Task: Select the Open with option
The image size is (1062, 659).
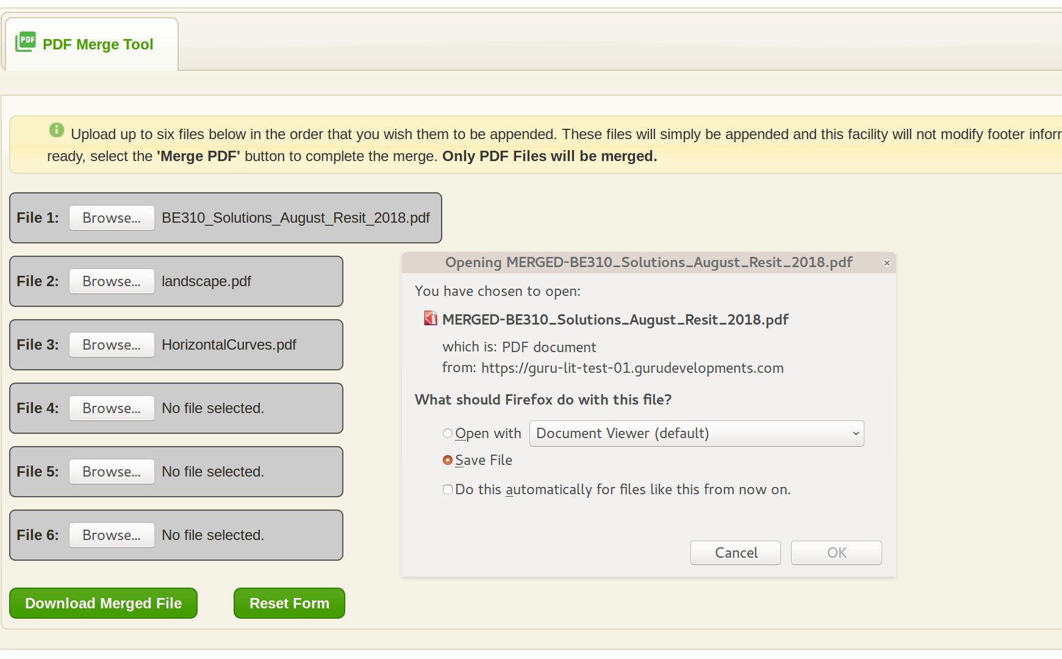Action: click(448, 433)
